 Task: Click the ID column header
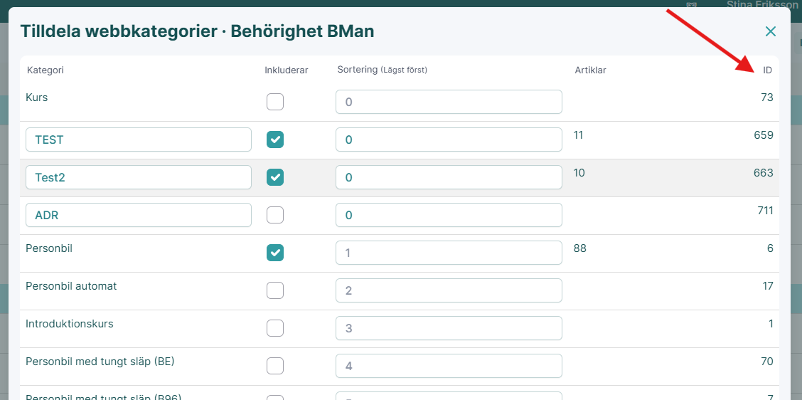[767, 70]
